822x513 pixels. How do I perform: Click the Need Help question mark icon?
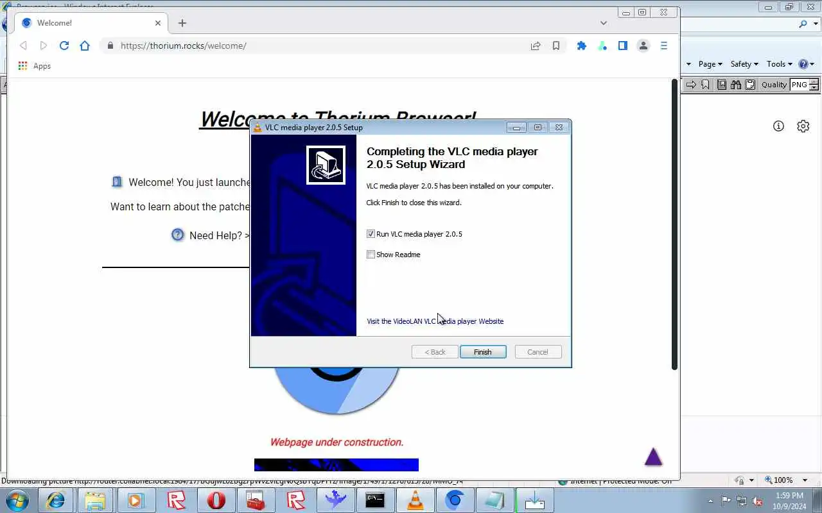coord(178,235)
